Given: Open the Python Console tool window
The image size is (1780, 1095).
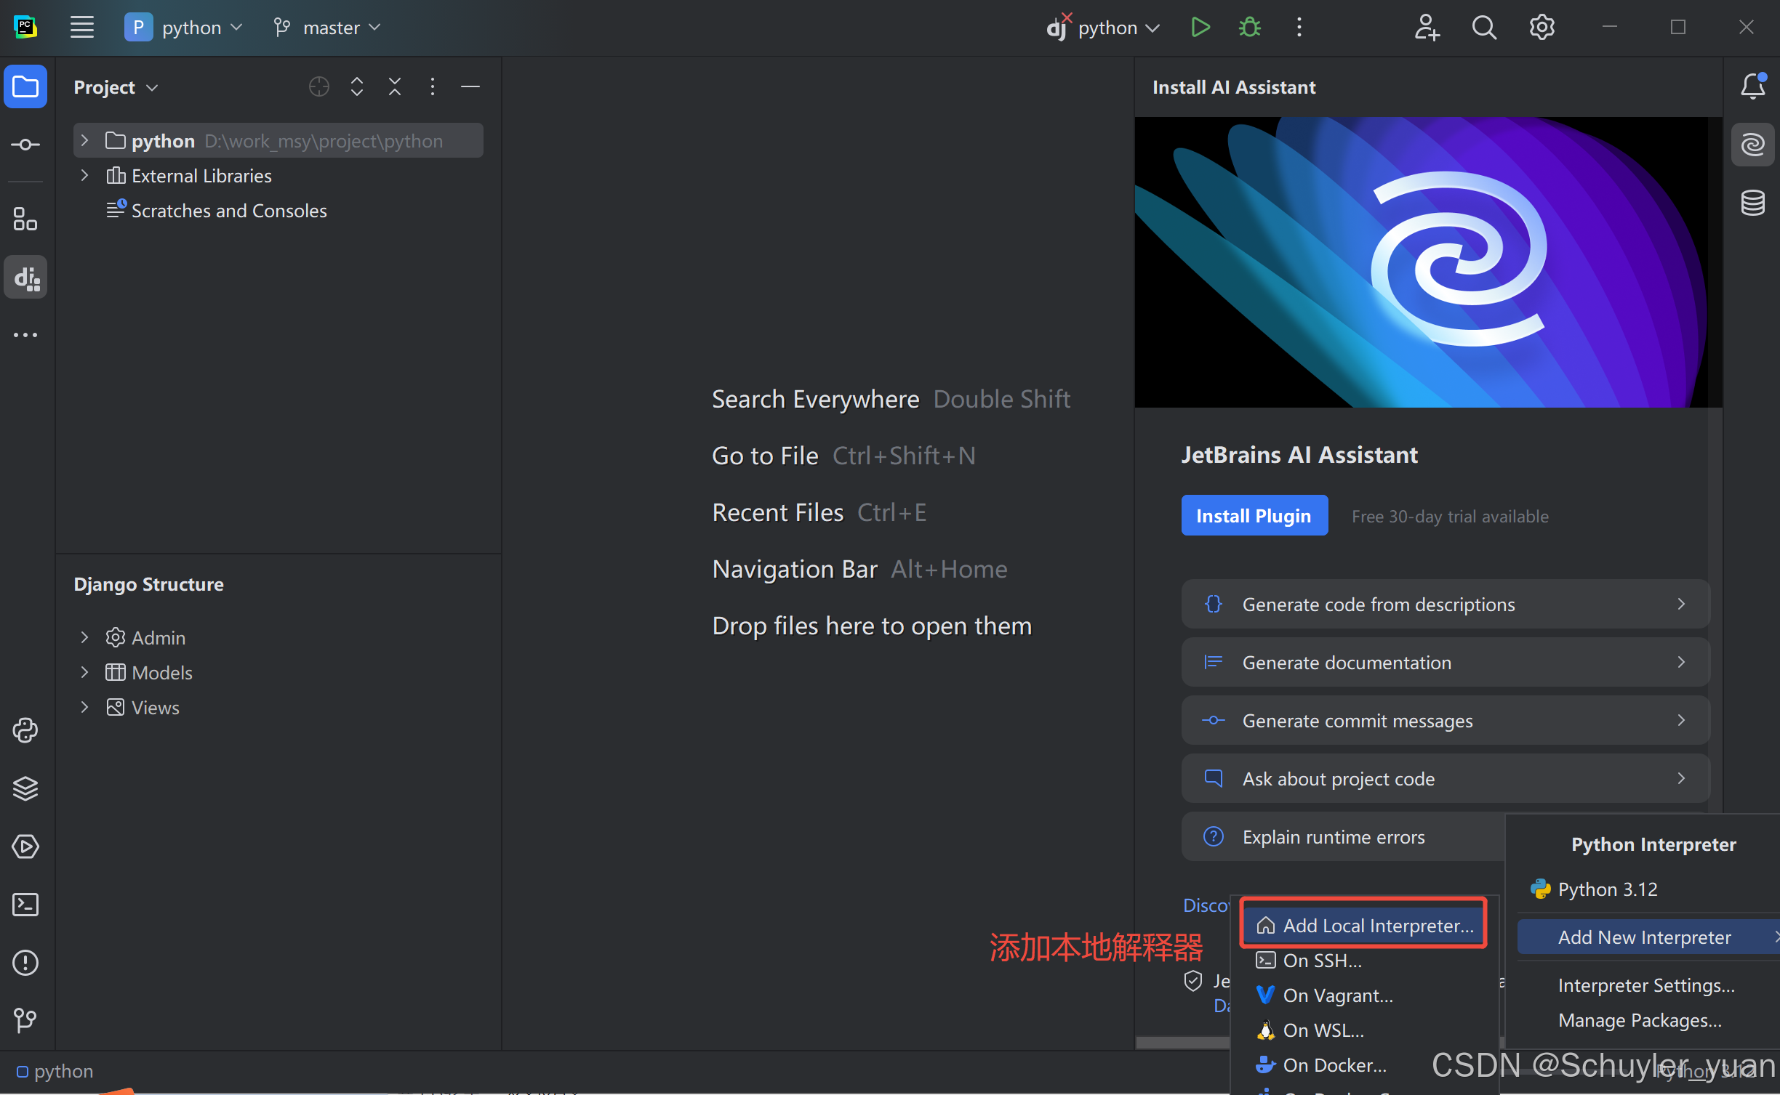Looking at the screenshot, I should pyautogui.click(x=25, y=730).
